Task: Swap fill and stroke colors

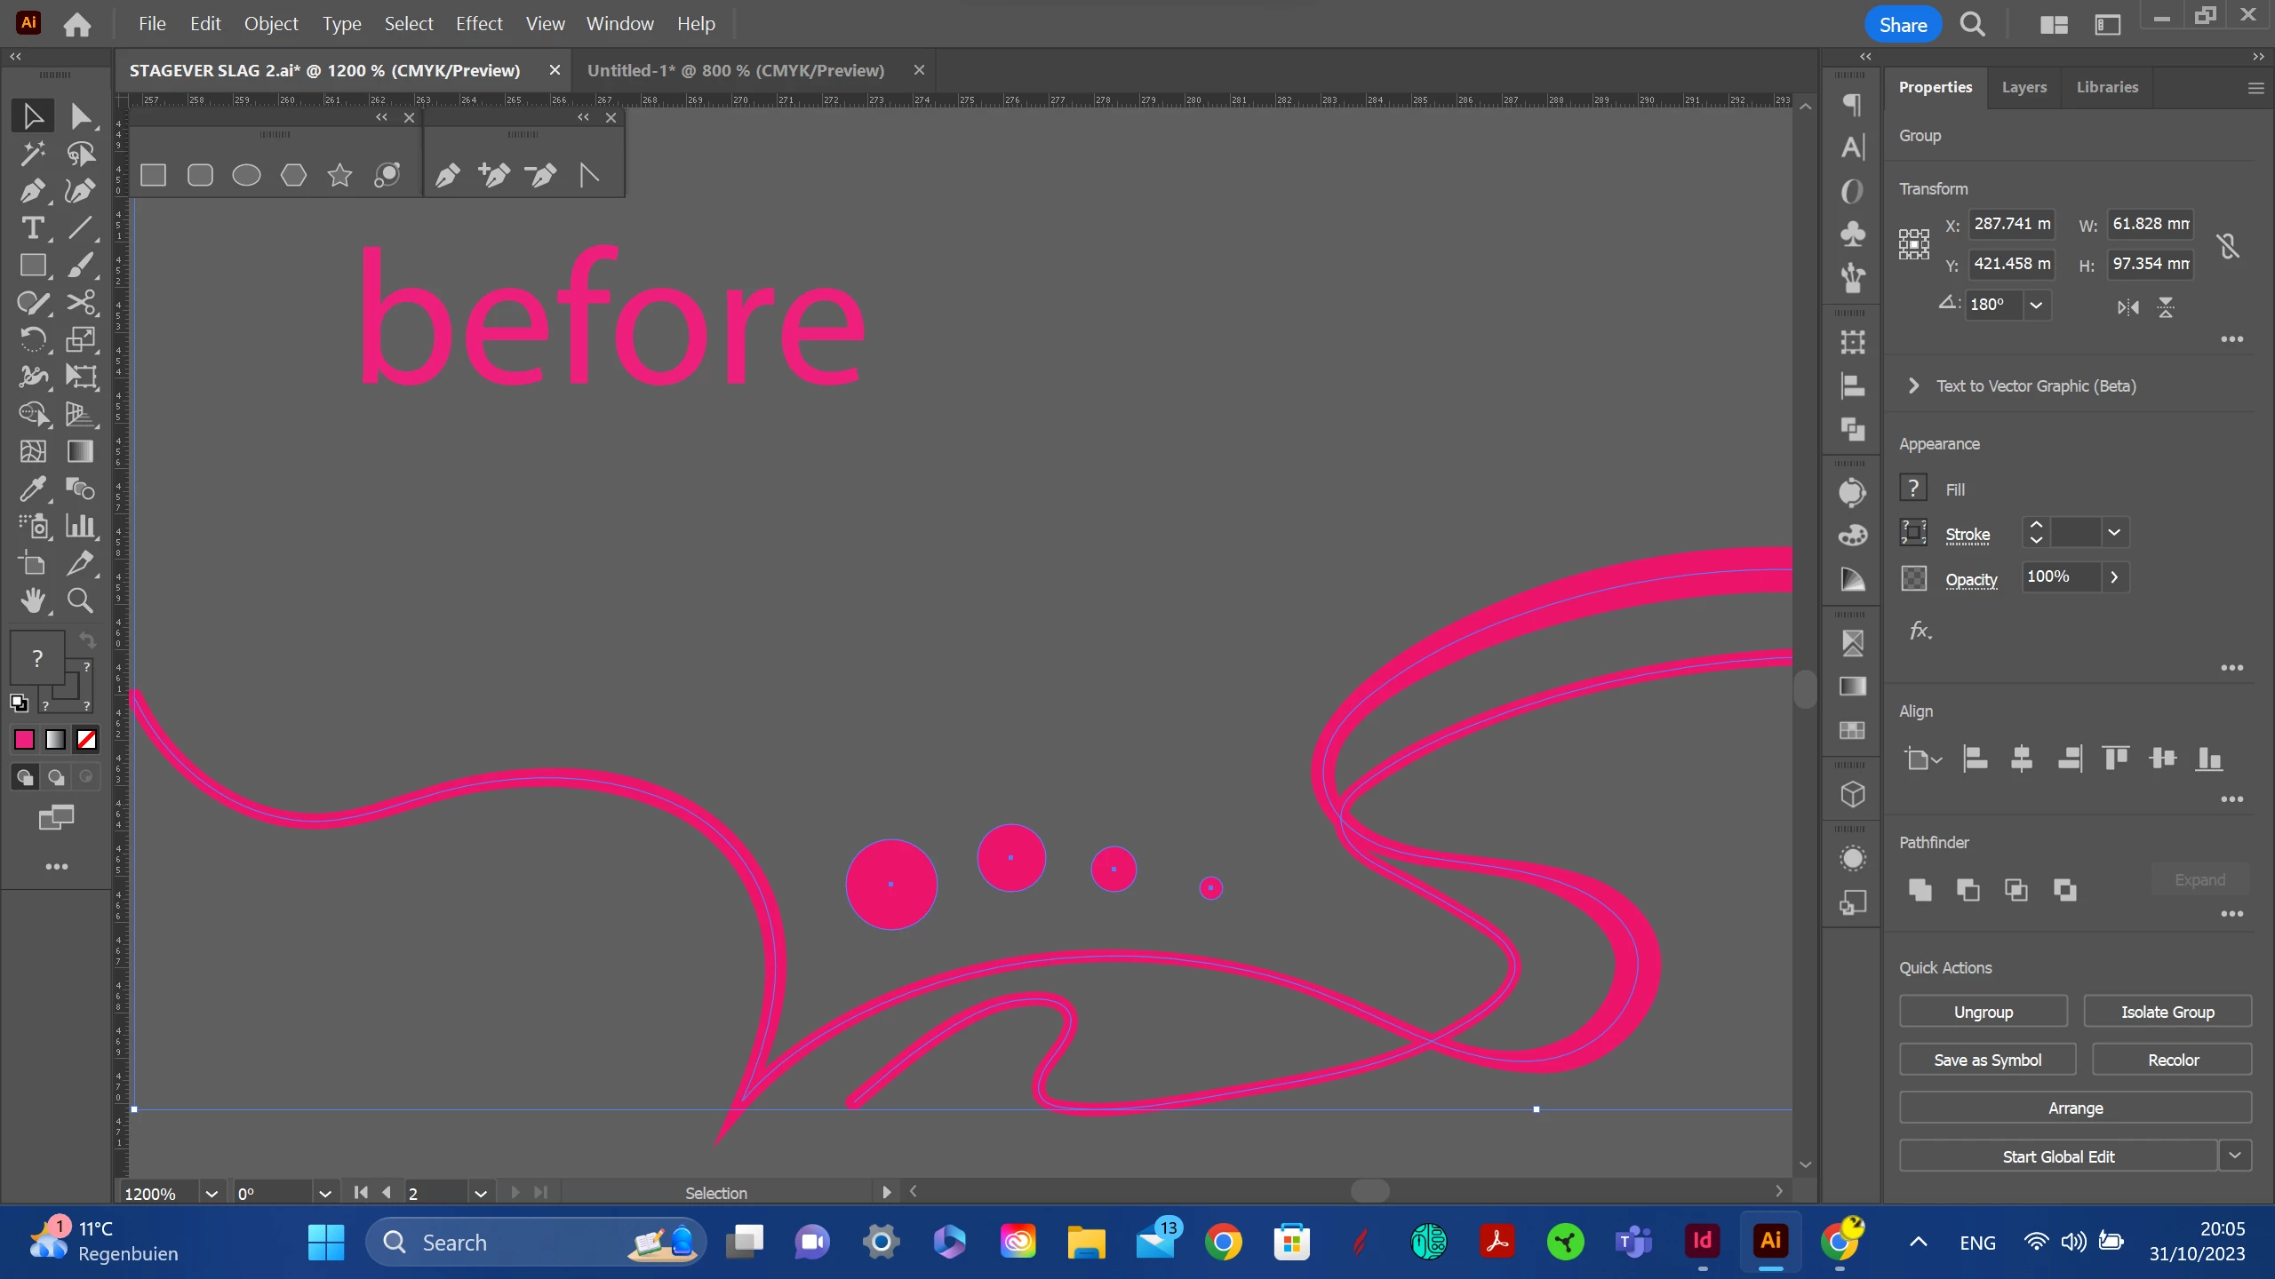Action: [87, 639]
